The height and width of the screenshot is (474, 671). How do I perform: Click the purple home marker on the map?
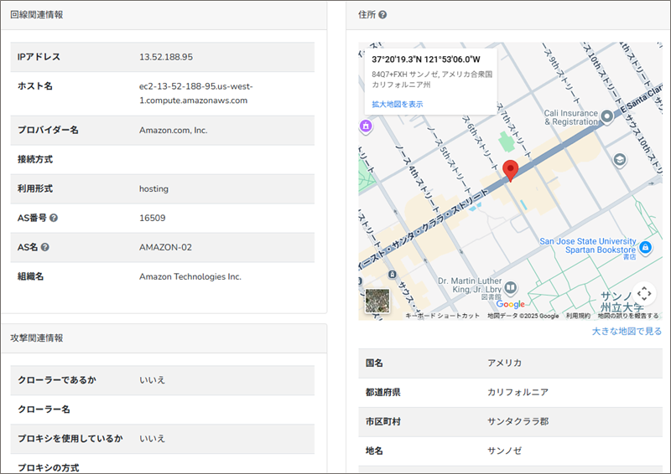(x=365, y=126)
